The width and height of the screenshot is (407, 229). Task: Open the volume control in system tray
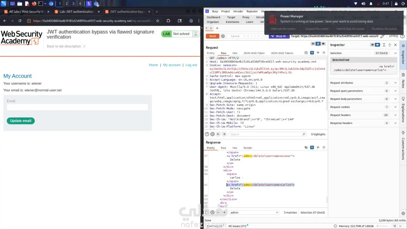[363, 3]
